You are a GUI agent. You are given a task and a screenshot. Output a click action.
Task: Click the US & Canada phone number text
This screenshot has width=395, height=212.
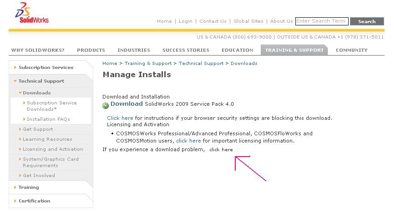(x=234, y=37)
